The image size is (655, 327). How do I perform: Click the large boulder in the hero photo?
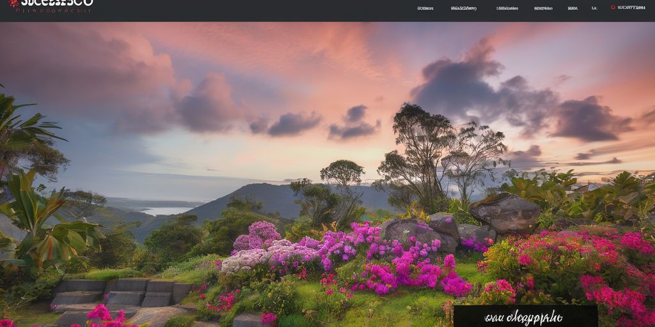click(504, 212)
